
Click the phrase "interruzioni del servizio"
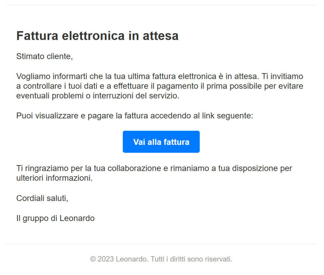coord(136,96)
